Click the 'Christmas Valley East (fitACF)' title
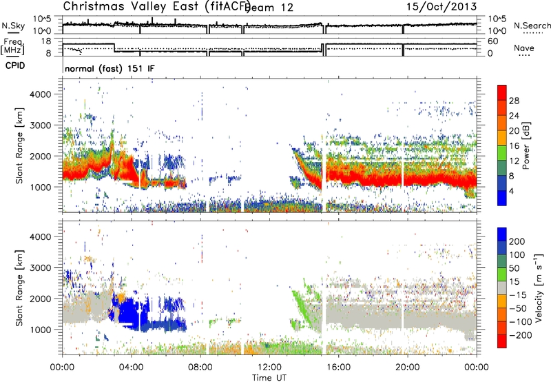 (x=157, y=6)
